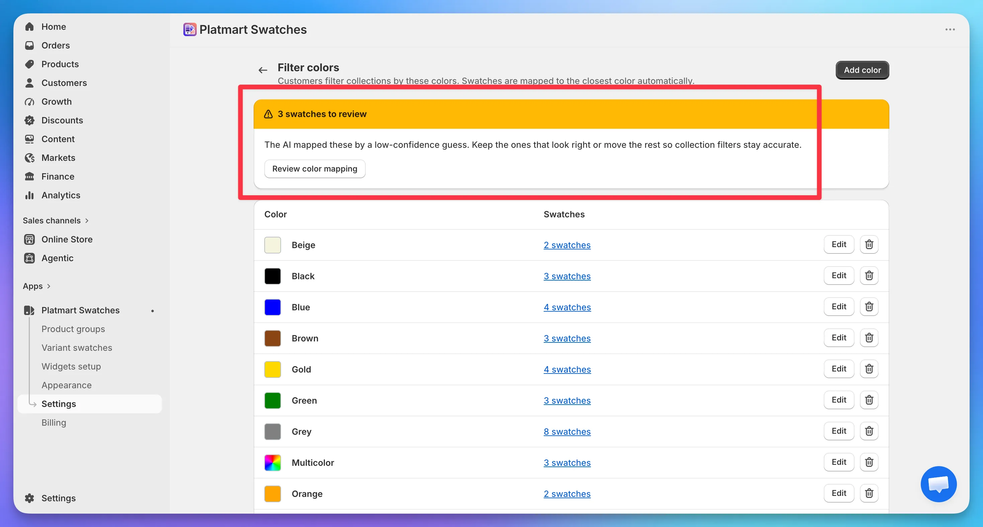Edit the Green color

839,400
